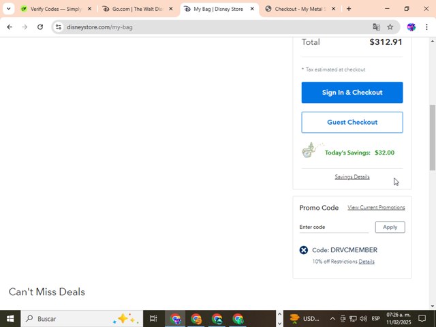Screen dimensions: 436x327
Task: Choose Guest Checkout
Action: [352, 123]
